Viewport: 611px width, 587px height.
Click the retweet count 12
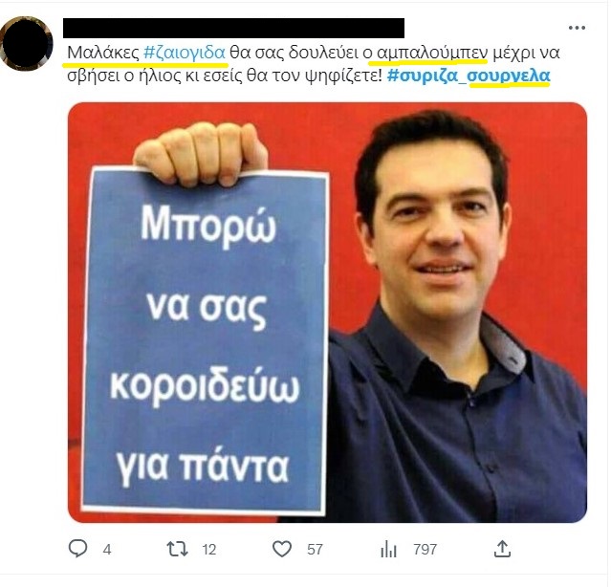(209, 550)
